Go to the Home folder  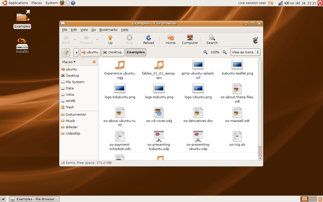pyautogui.click(x=171, y=40)
